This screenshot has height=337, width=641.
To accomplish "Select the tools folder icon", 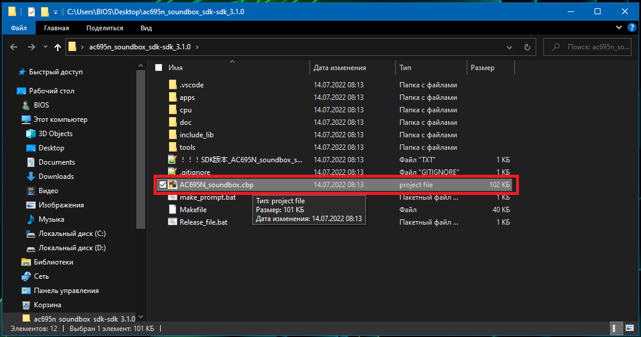I will click(173, 147).
